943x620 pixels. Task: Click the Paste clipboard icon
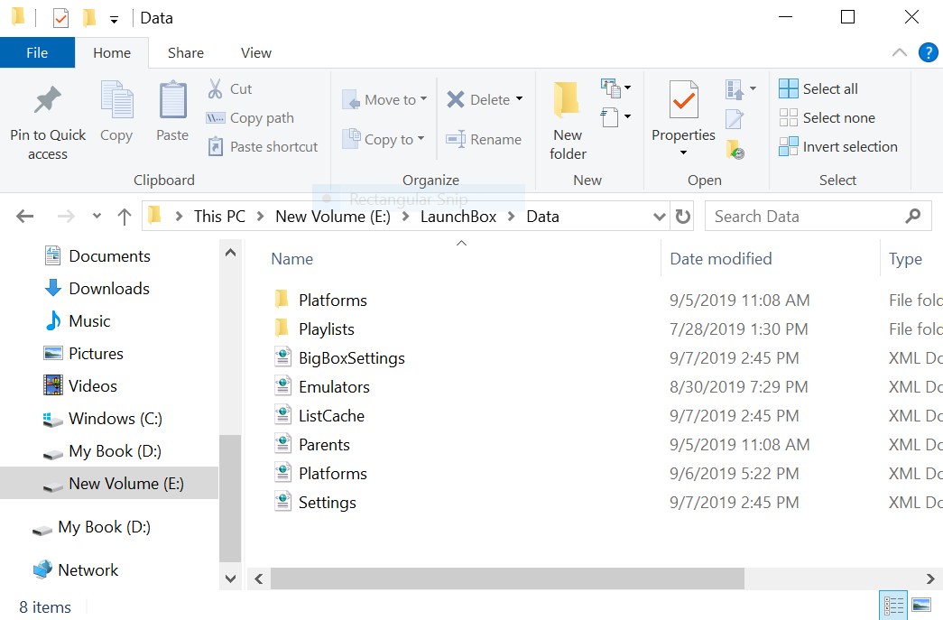pyautogui.click(x=172, y=100)
